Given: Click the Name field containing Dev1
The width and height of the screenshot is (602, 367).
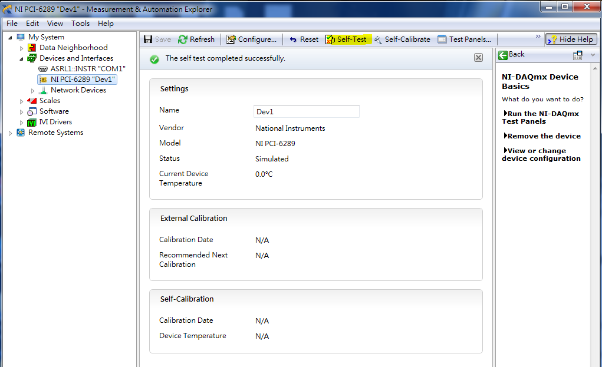Looking at the screenshot, I should (307, 111).
